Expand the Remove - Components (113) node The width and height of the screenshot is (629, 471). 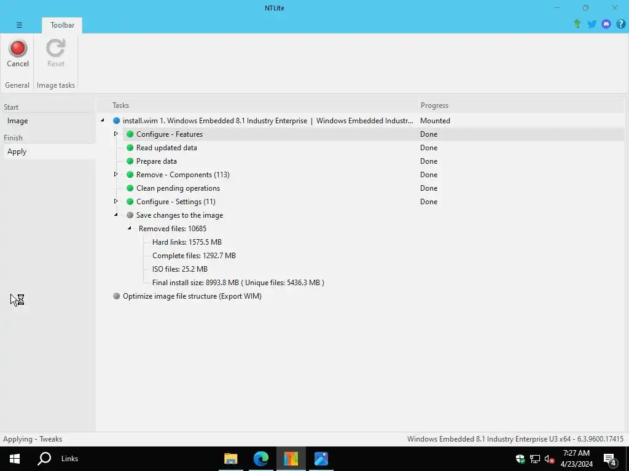(116, 174)
